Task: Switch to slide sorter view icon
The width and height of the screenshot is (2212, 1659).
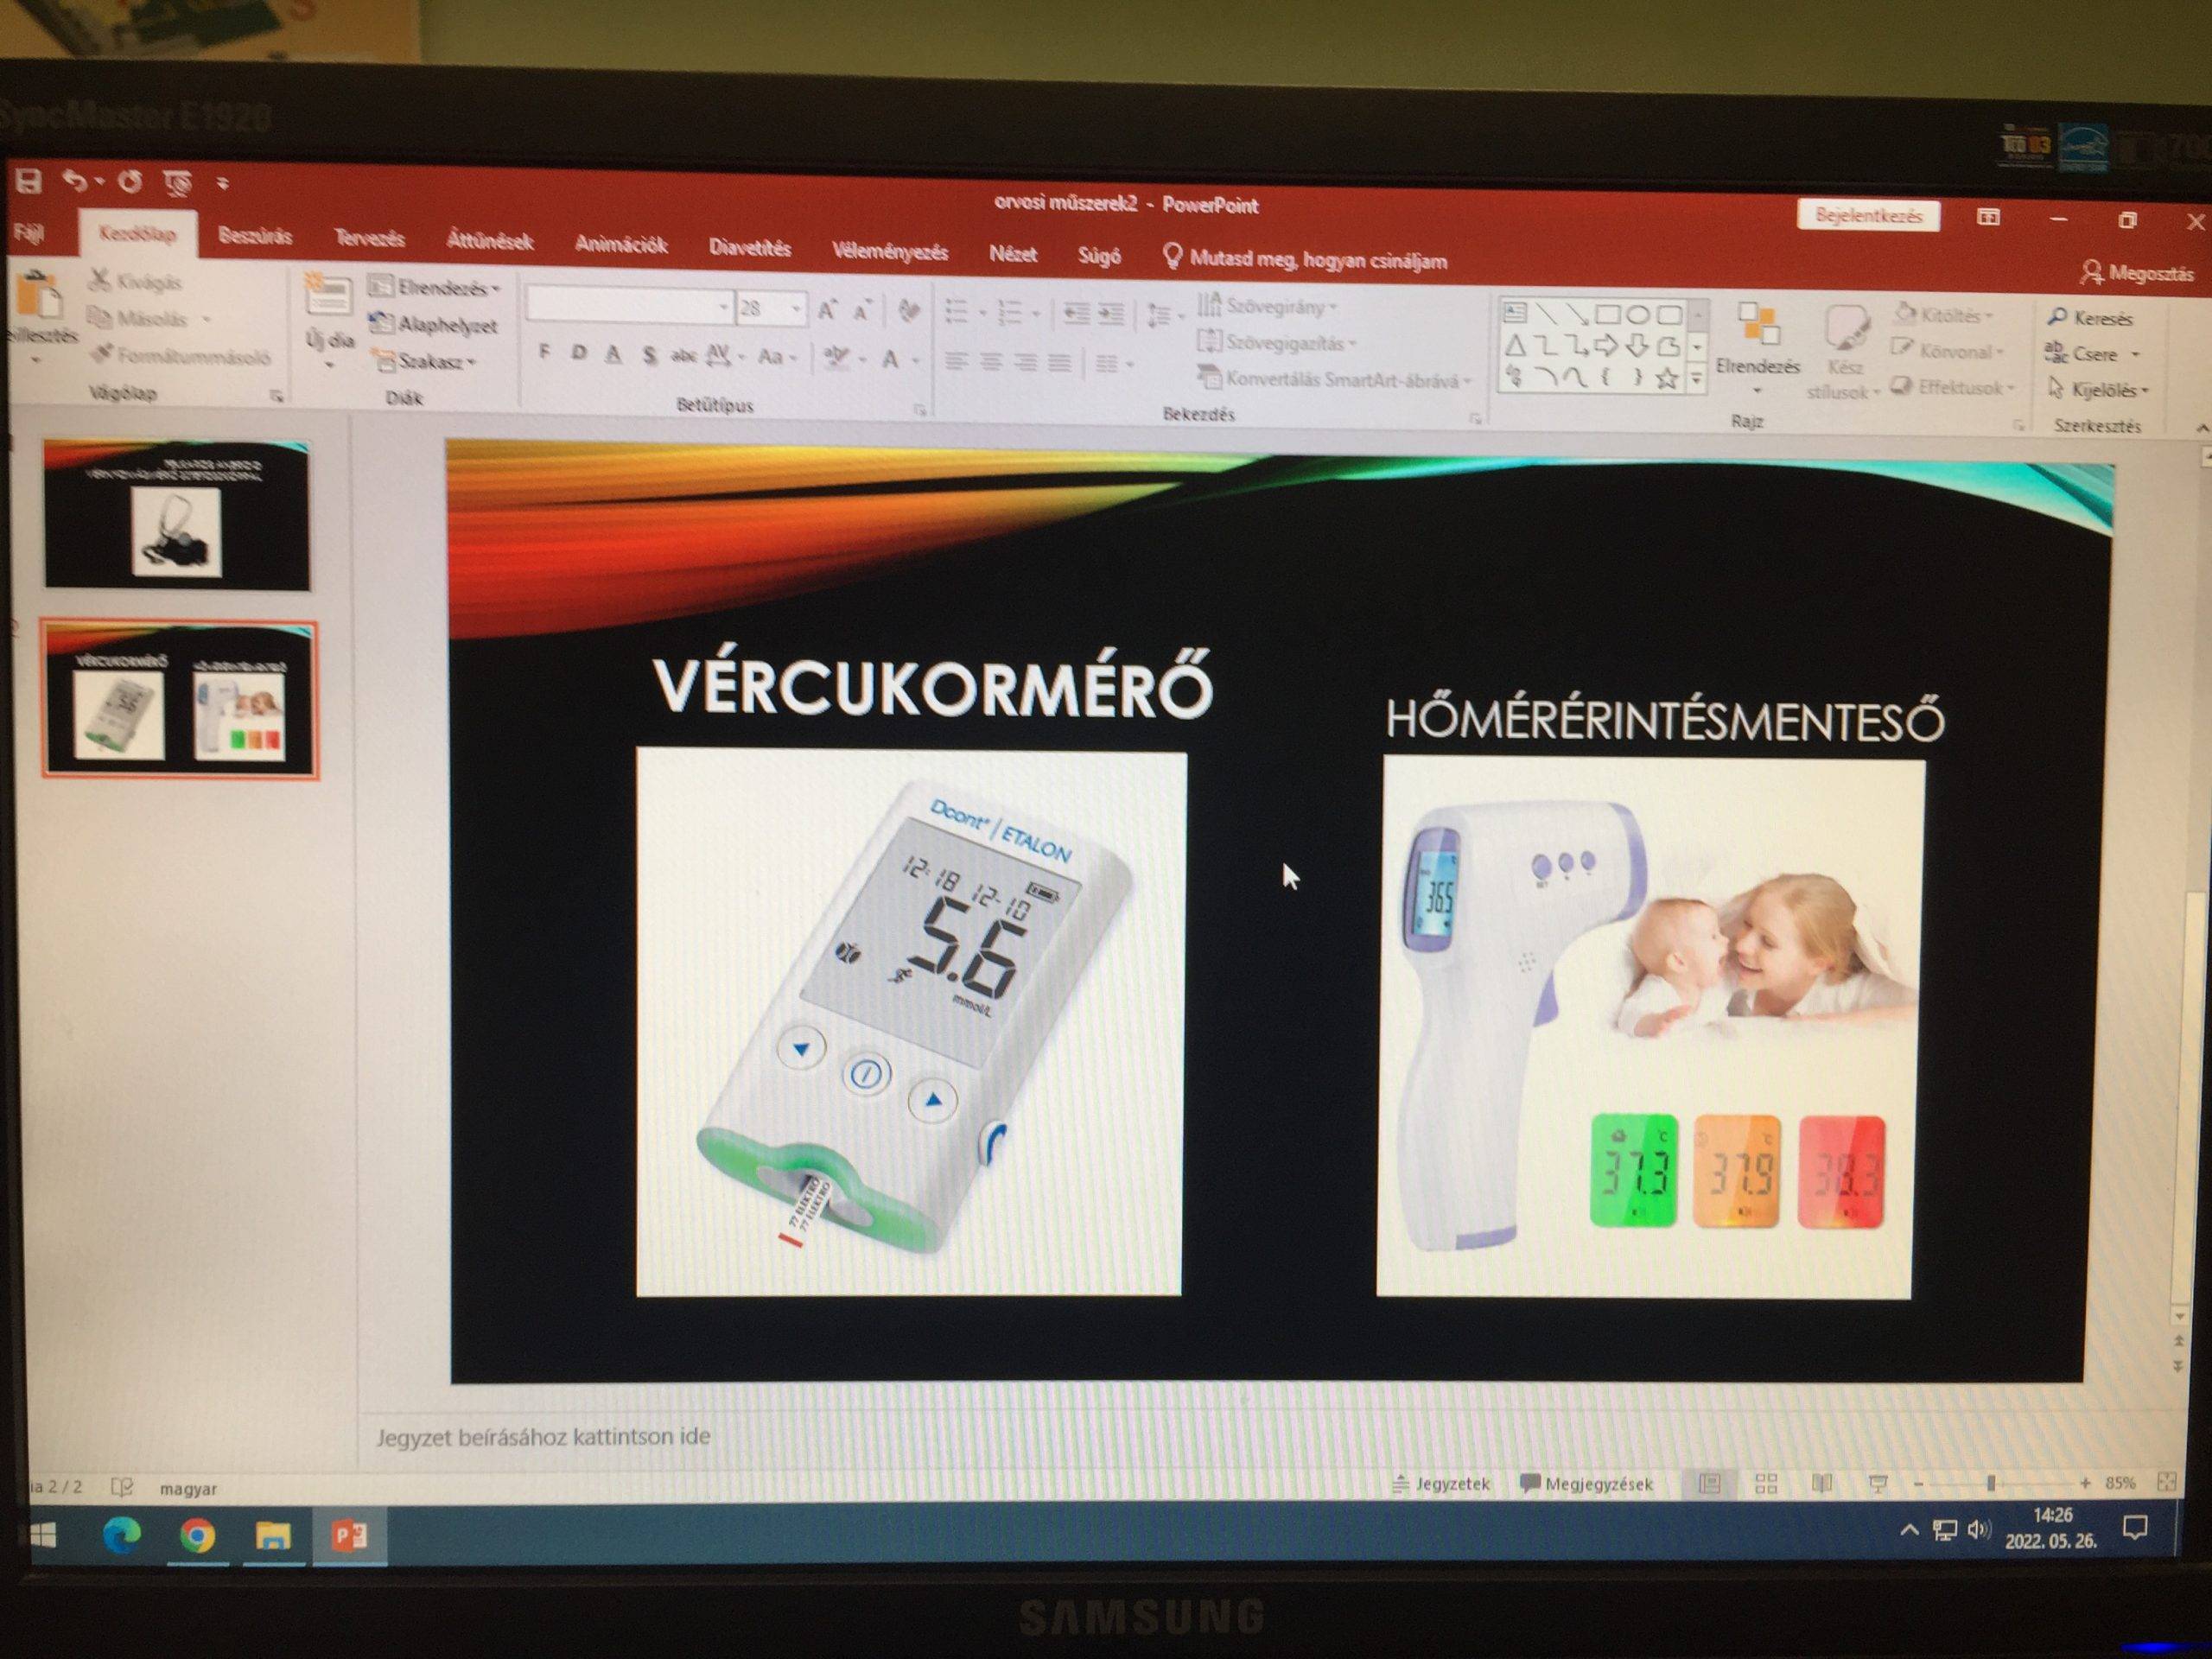Action: [x=1766, y=1484]
